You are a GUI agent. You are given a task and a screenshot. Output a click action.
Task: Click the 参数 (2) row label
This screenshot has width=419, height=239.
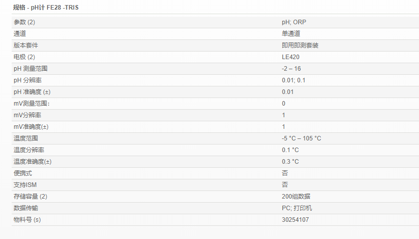pos(24,22)
